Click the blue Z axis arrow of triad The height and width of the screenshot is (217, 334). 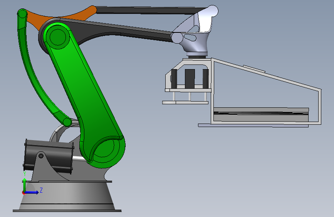tap(32, 192)
